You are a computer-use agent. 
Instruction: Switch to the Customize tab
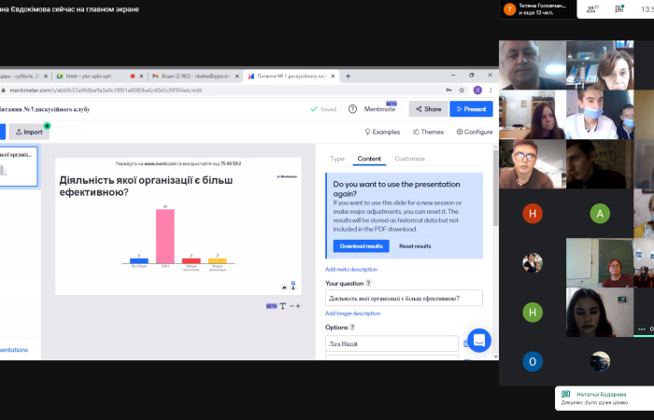[409, 159]
